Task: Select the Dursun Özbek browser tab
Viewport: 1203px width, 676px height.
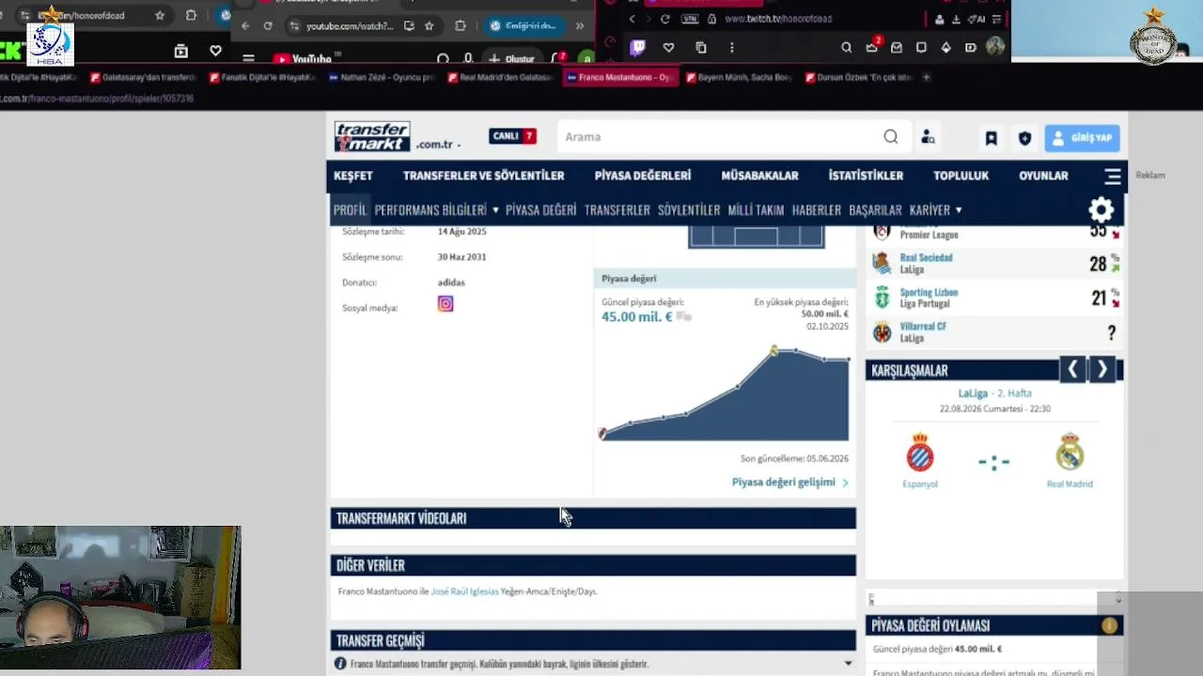Action: pos(861,77)
